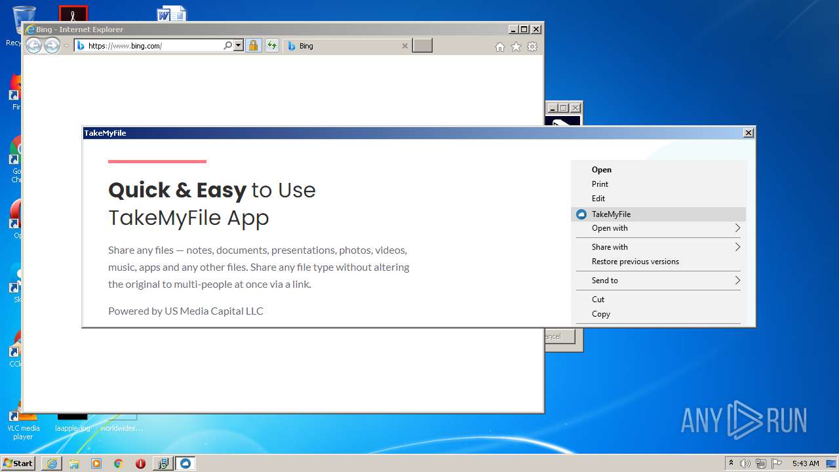Open IE Home page icon

tap(500, 47)
